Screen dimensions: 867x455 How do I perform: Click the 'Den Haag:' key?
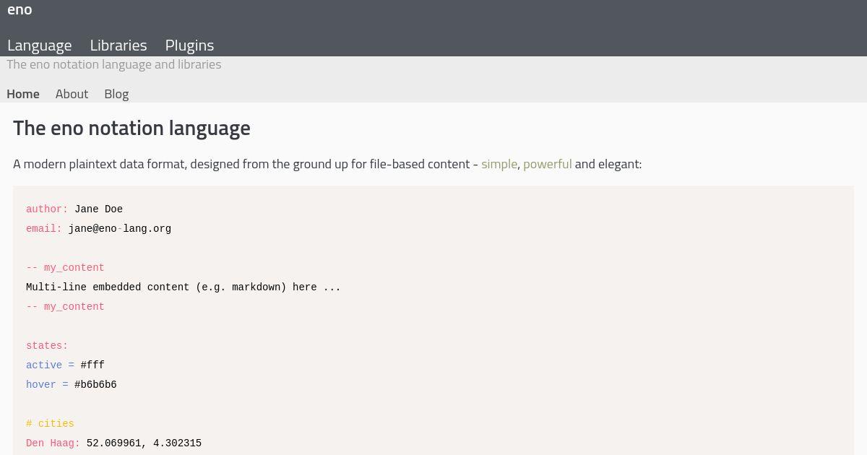coord(53,443)
